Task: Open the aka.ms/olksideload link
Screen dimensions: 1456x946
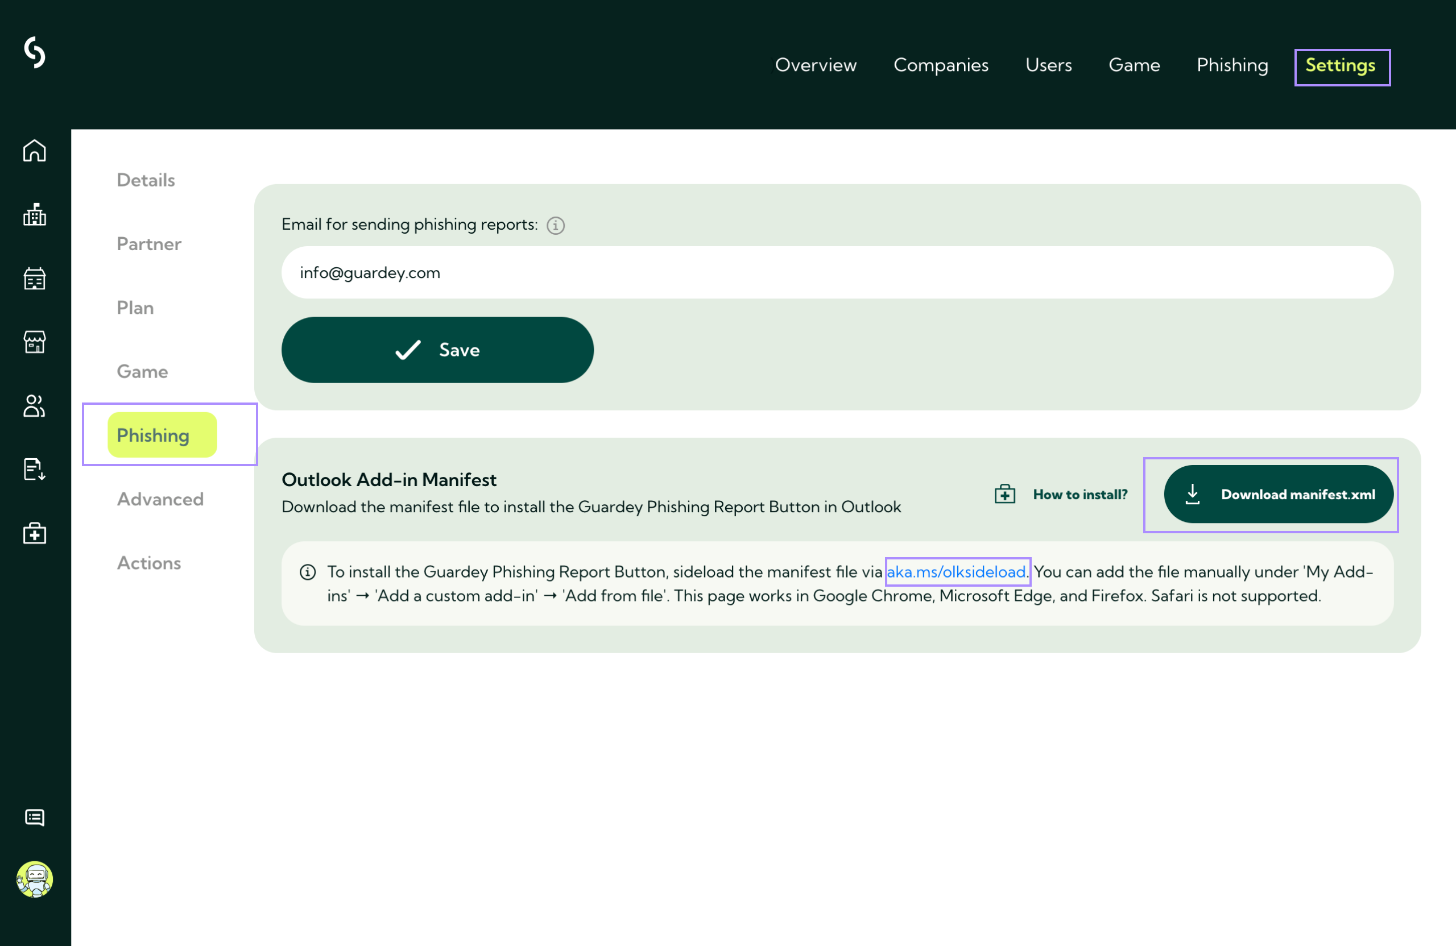Action: [x=955, y=572]
